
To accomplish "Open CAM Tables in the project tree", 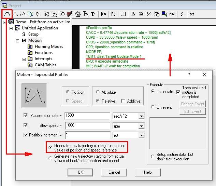I will click(46, 65).
